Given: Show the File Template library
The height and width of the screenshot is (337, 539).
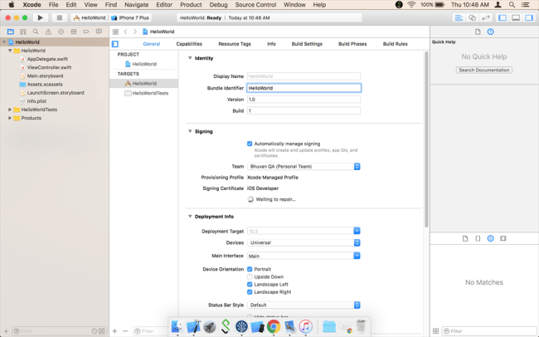Looking at the screenshot, I should 465,238.
